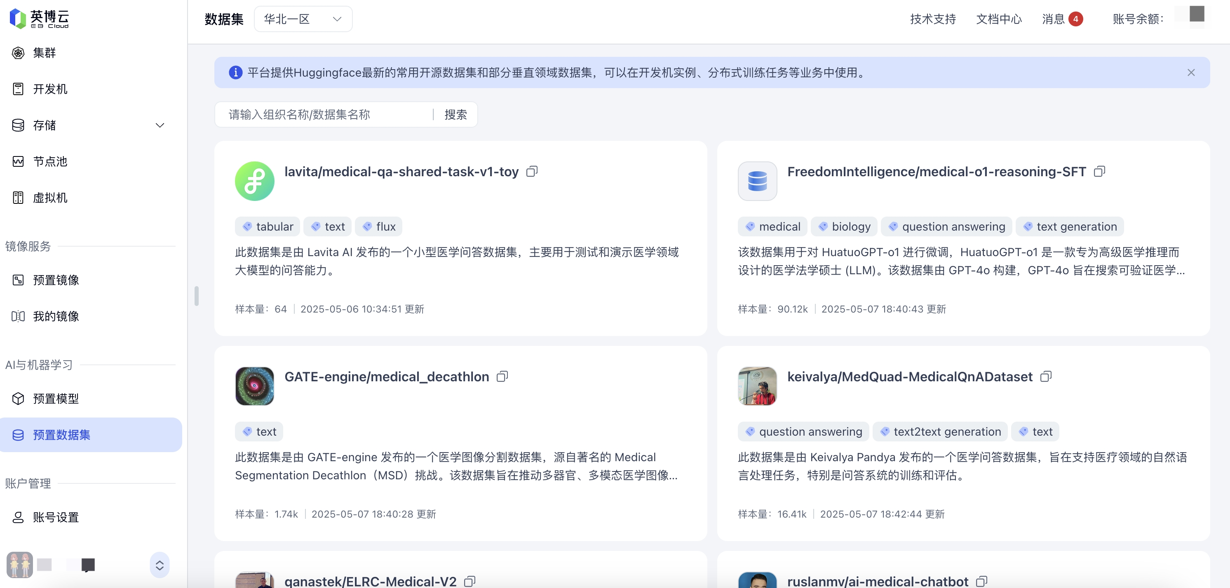Viewport: 1230px width, 588px height.
Task: Open 我的镜像 menu item
Action: [x=55, y=316]
